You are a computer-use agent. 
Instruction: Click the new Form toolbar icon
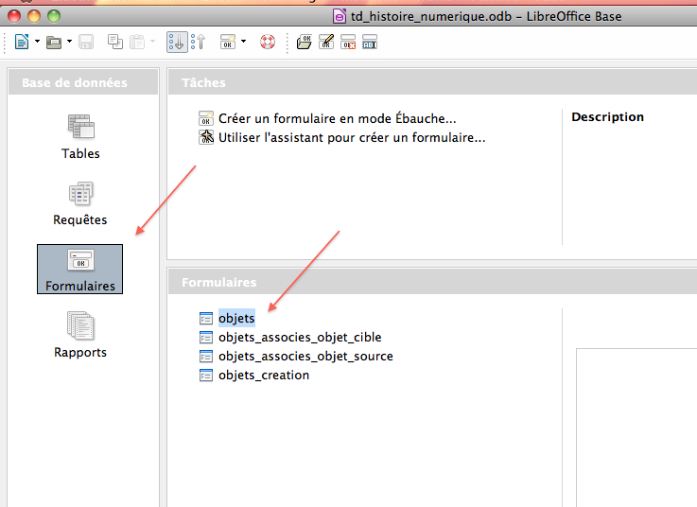228,43
